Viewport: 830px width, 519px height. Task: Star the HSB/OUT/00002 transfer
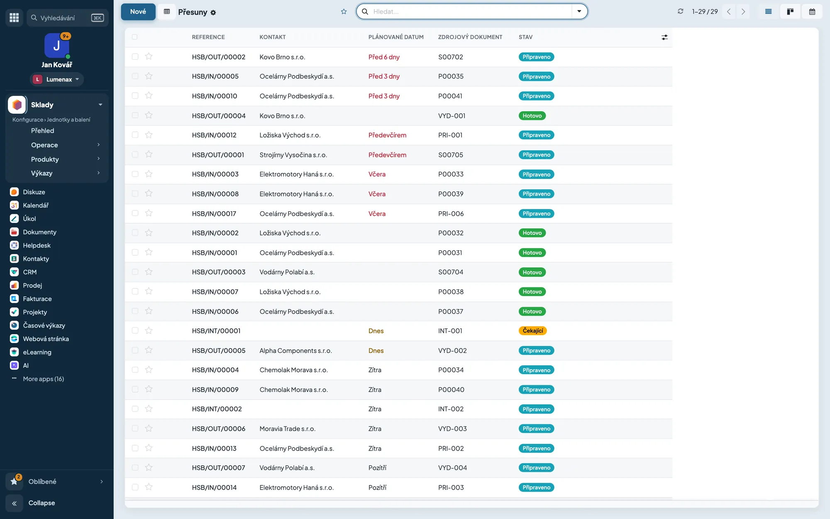point(149,56)
